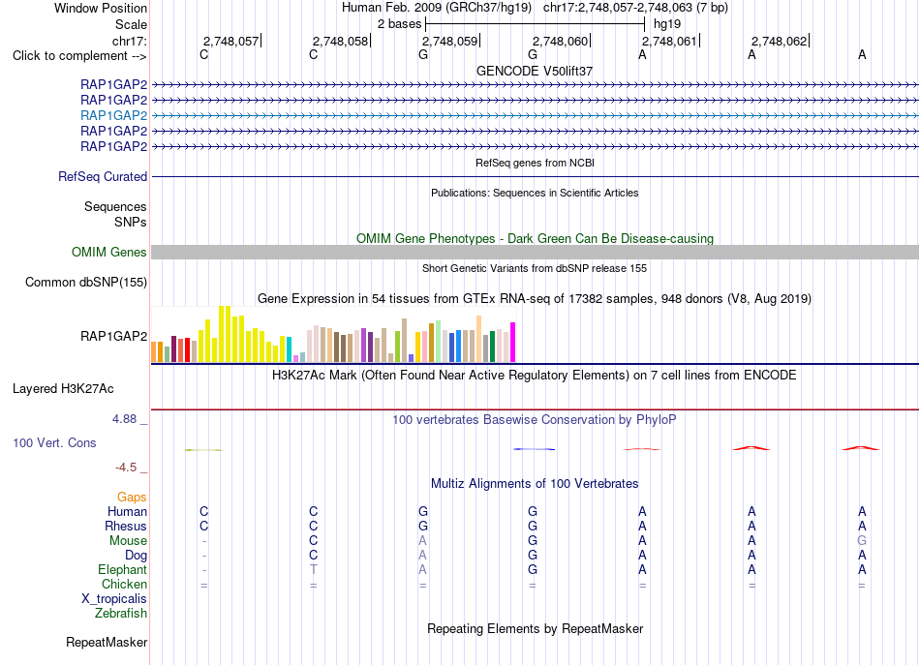
Task: Click the Chicken species label
Action: [x=124, y=584]
